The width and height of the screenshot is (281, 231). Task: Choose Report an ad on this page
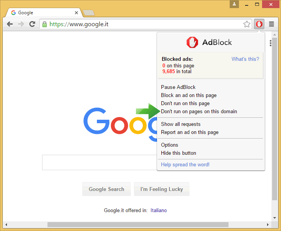tap(190, 132)
